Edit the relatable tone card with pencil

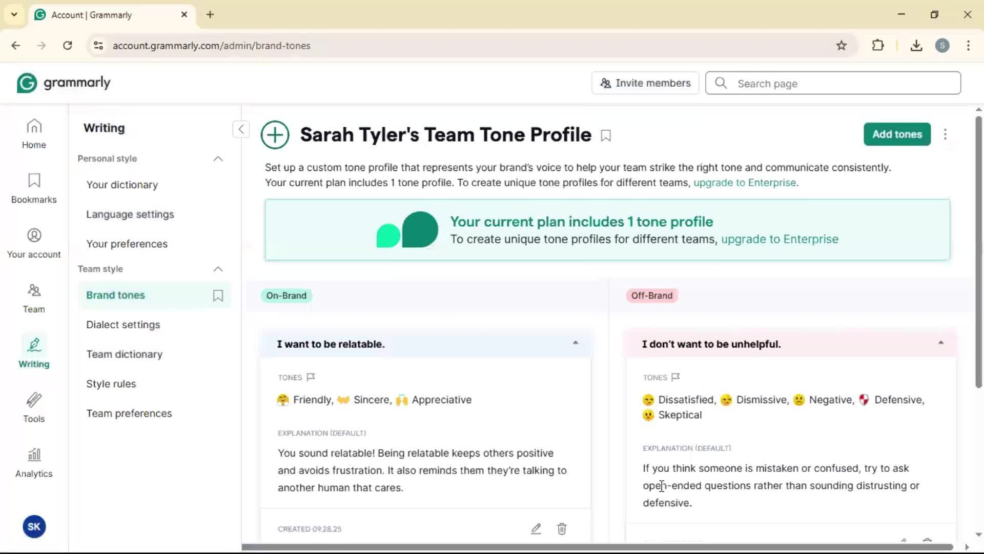click(x=536, y=529)
